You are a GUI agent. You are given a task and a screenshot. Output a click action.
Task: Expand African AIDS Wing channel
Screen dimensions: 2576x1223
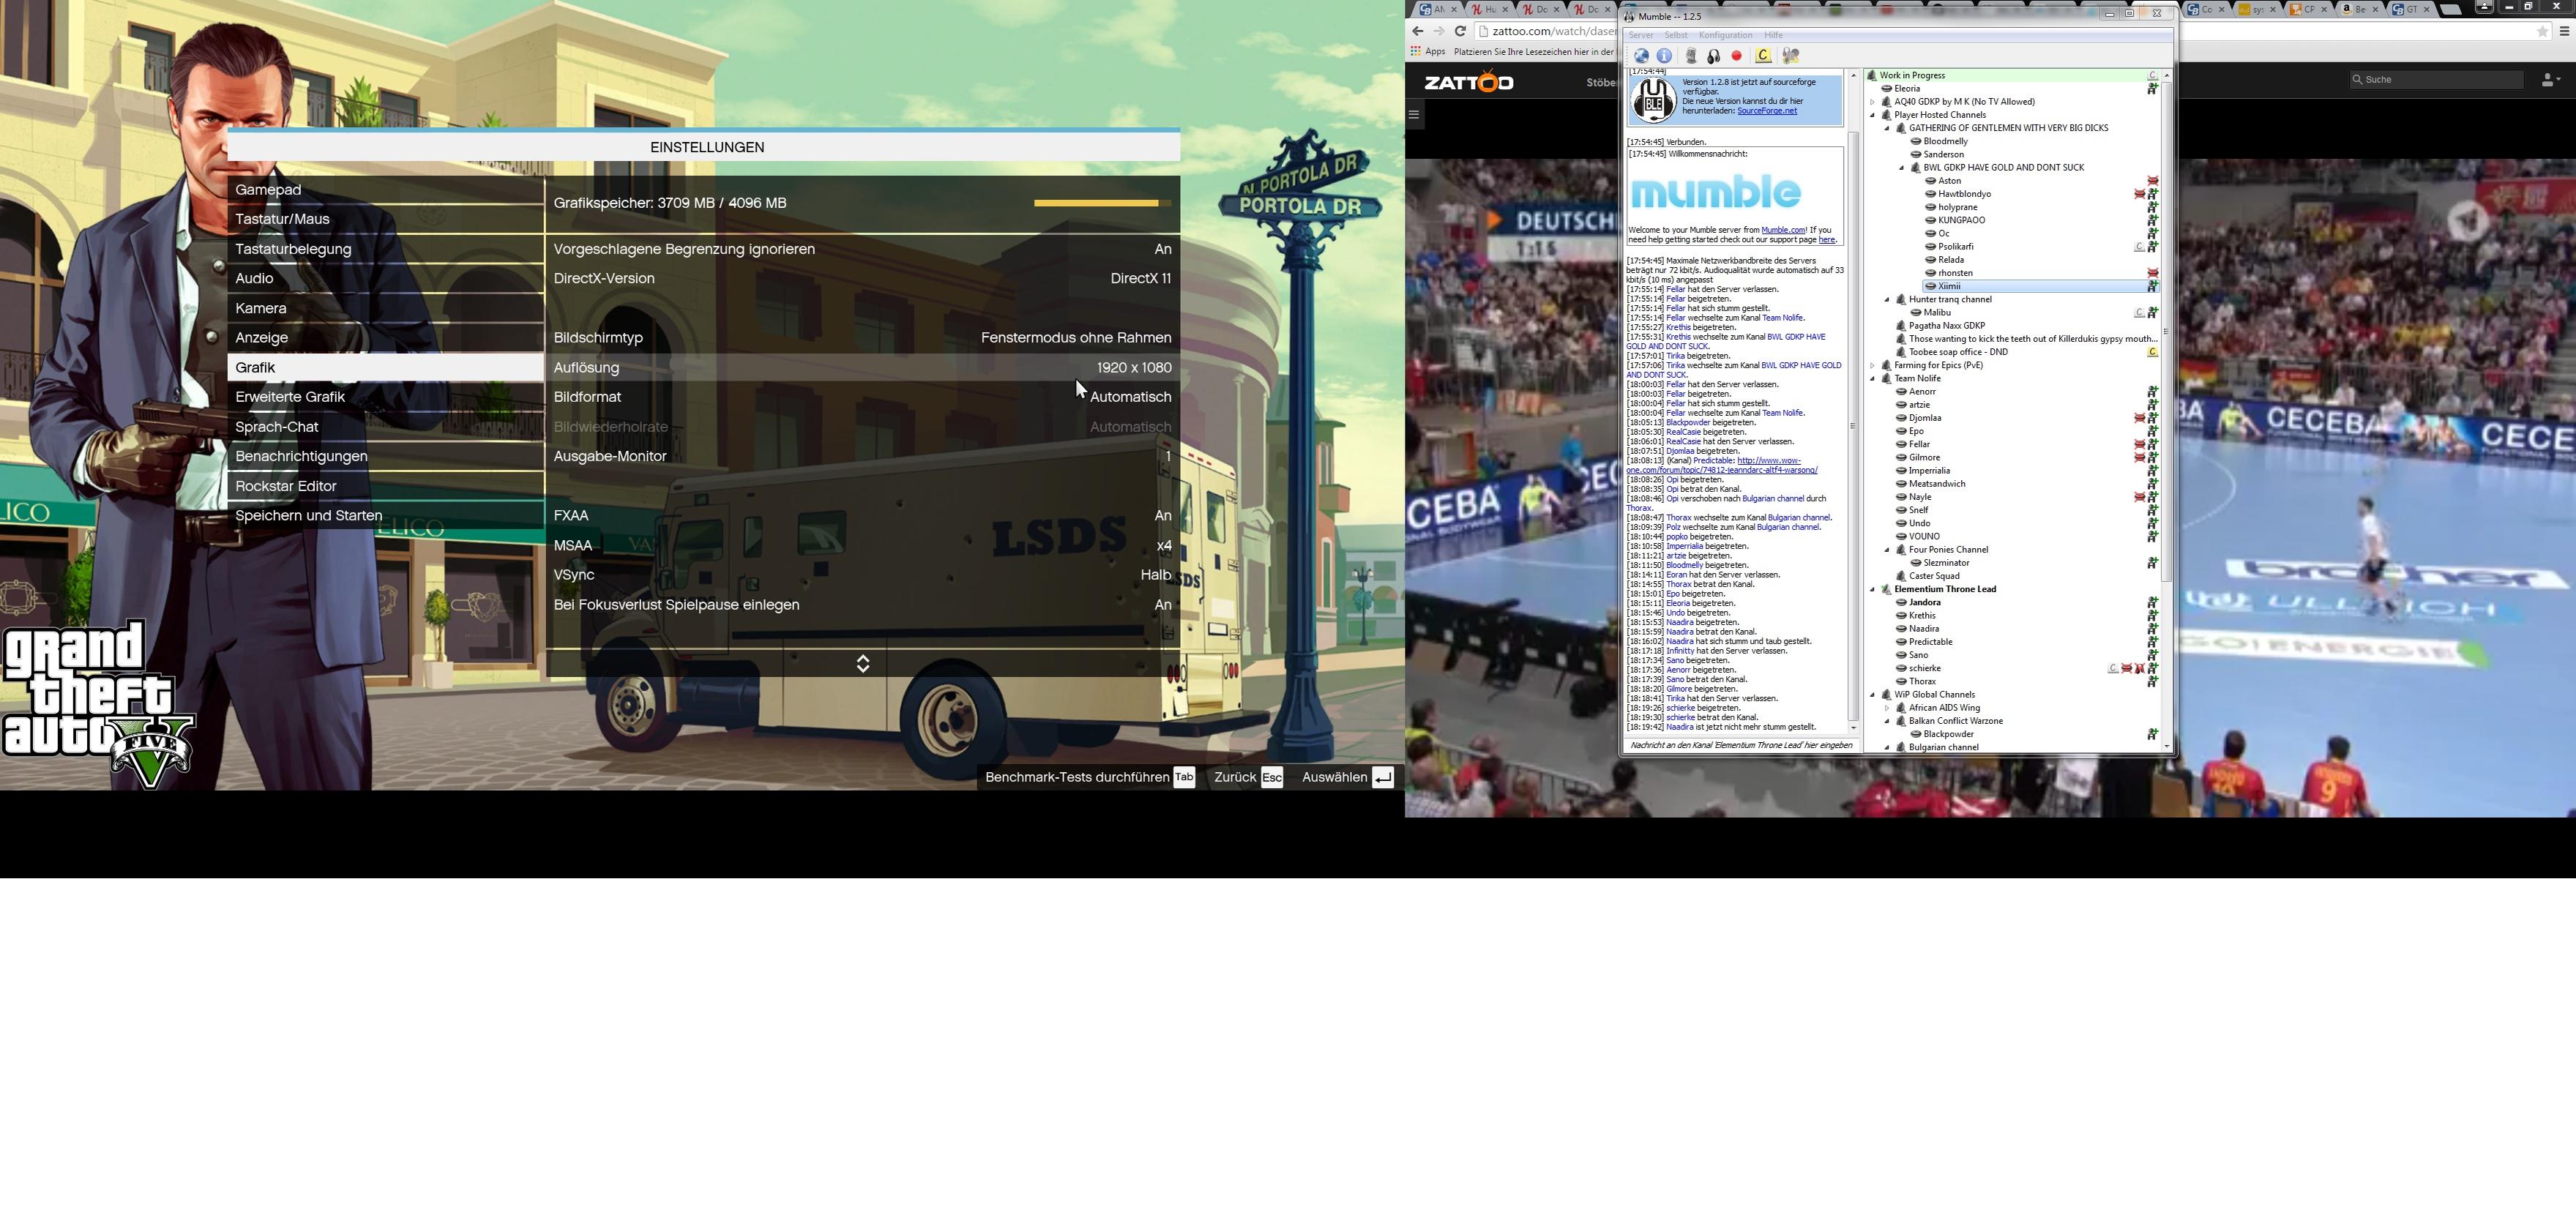1888,708
